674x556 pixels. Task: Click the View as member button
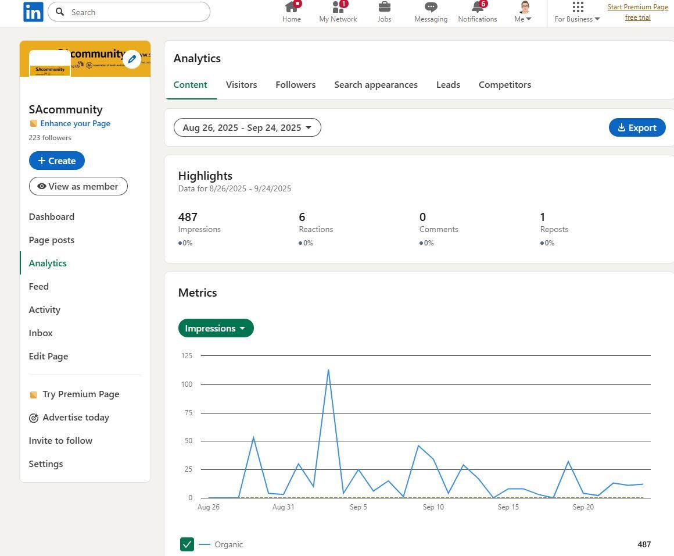(78, 186)
